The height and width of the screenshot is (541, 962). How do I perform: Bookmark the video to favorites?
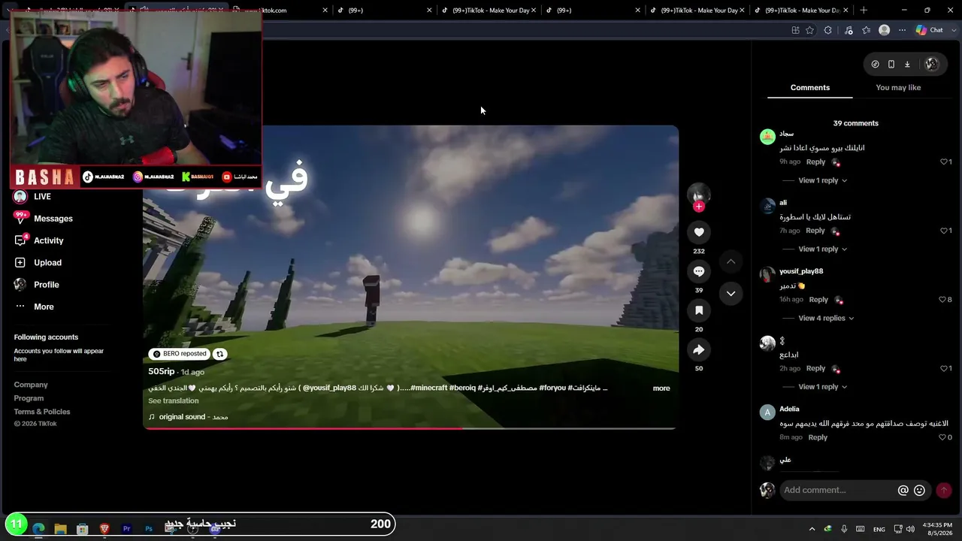point(699,310)
